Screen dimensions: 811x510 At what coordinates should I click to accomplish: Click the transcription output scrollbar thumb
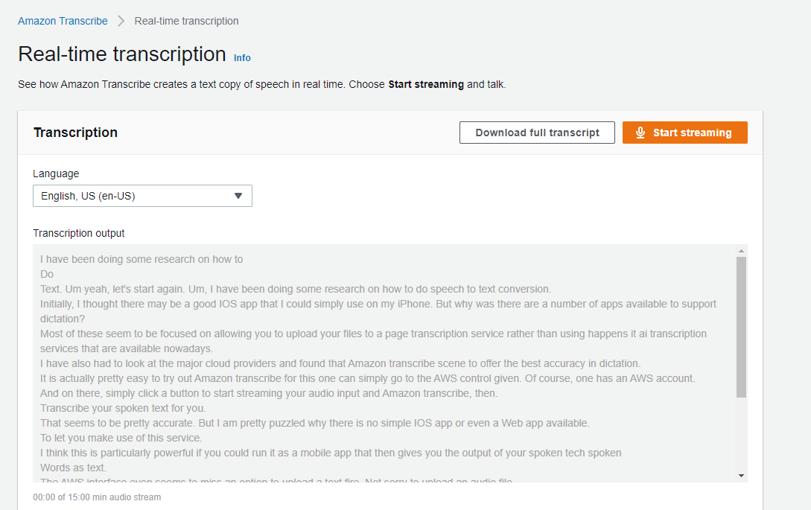point(741,327)
